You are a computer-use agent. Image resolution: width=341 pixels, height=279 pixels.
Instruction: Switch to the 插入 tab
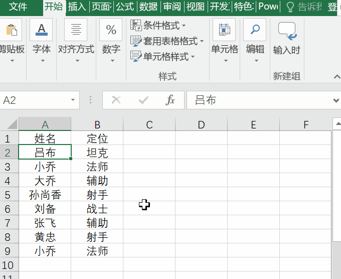click(x=77, y=7)
